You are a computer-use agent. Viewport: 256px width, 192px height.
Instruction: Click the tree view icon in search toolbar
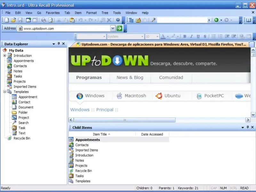coord(131,20)
